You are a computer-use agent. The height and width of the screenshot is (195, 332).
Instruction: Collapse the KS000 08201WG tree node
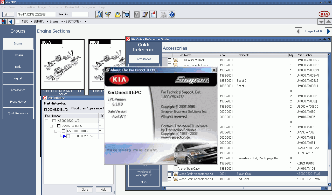46,121
